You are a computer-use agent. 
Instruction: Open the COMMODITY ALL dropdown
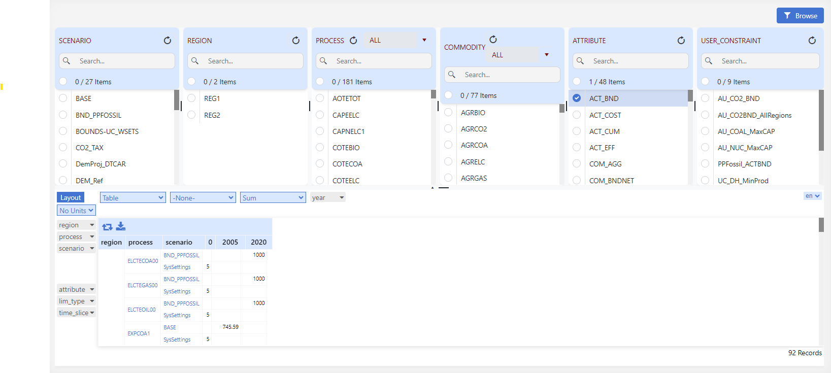(520, 55)
